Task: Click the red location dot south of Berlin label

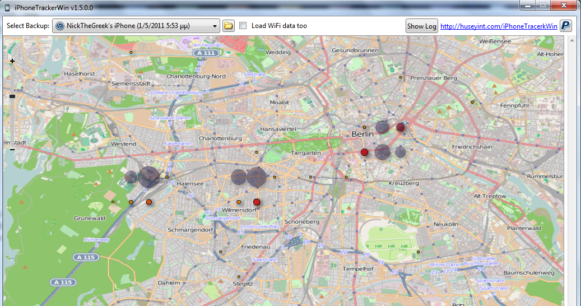Action: tap(364, 152)
